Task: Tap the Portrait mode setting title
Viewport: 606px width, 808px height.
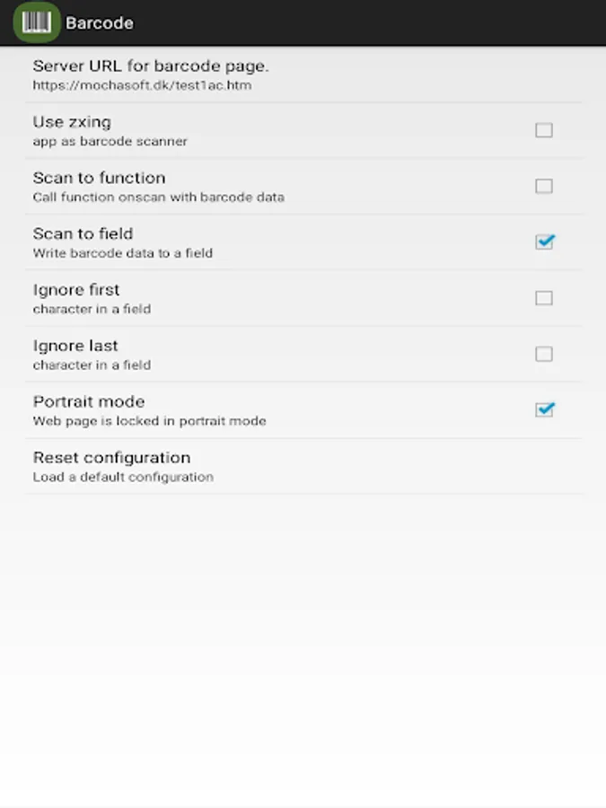Action: [x=89, y=401]
